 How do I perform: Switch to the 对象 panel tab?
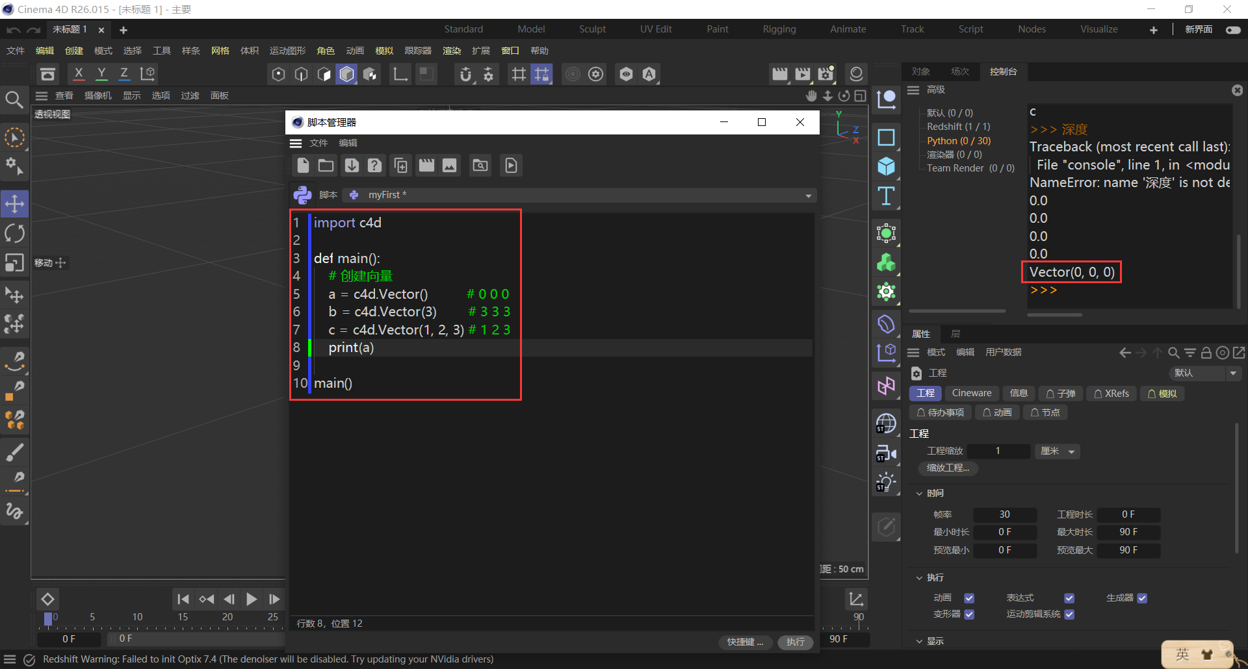(920, 72)
